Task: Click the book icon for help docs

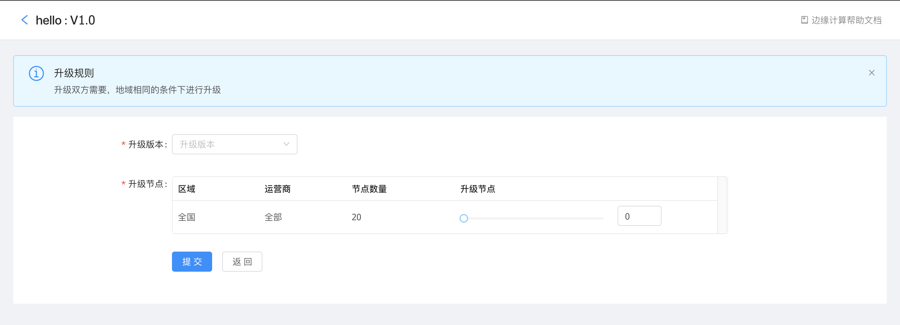Action: tap(804, 20)
